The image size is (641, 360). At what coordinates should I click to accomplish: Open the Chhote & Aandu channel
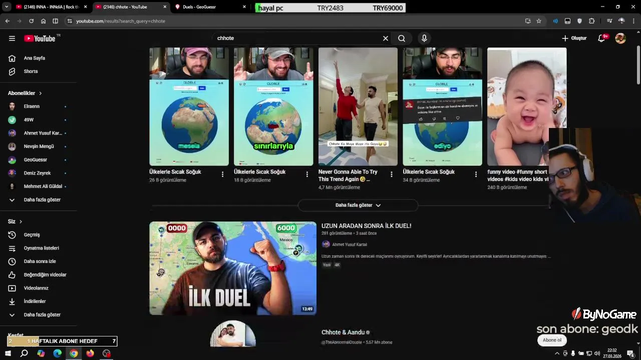343,332
